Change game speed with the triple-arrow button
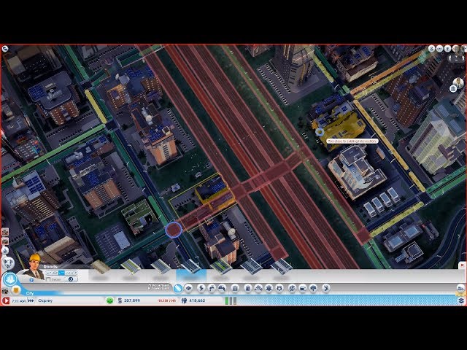Screen dimensions: 467x350 [31, 300]
